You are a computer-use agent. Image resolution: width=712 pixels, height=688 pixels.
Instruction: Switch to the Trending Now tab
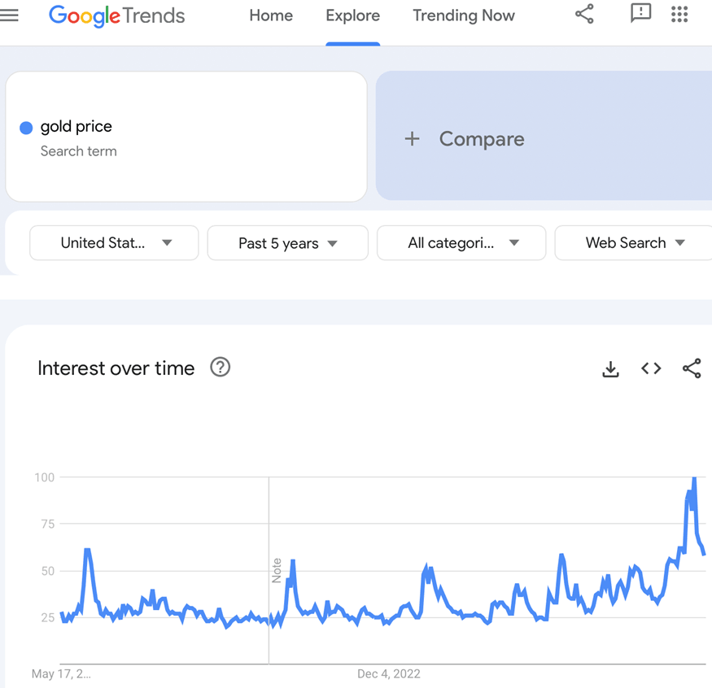(x=464, y=15)
